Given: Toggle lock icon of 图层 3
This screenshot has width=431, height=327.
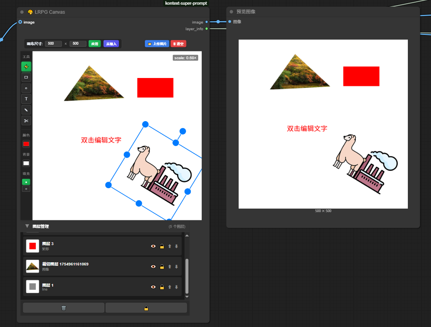Looking at the screenshot, I should (162, 246).
